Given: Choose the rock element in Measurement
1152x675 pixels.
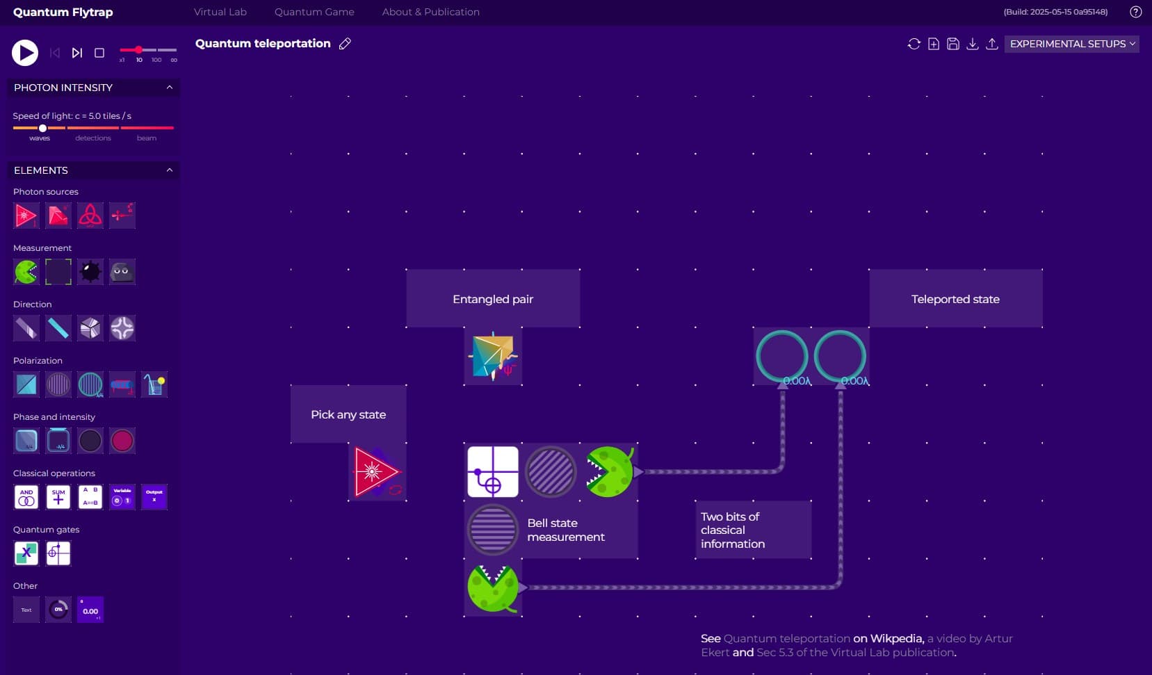Looking at the screenshot, I should pyautogui.click(x=122, y=272).
